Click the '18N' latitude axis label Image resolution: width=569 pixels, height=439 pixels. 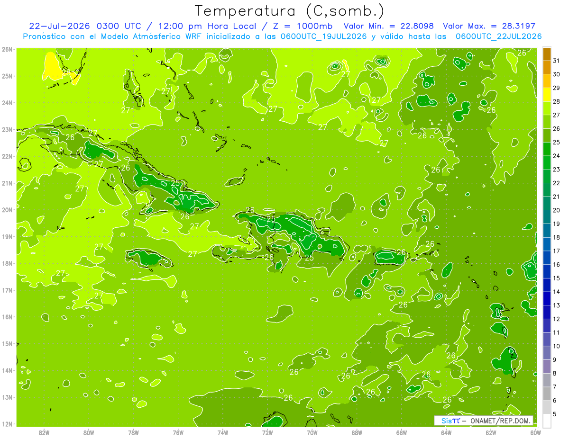pos(7,263)
